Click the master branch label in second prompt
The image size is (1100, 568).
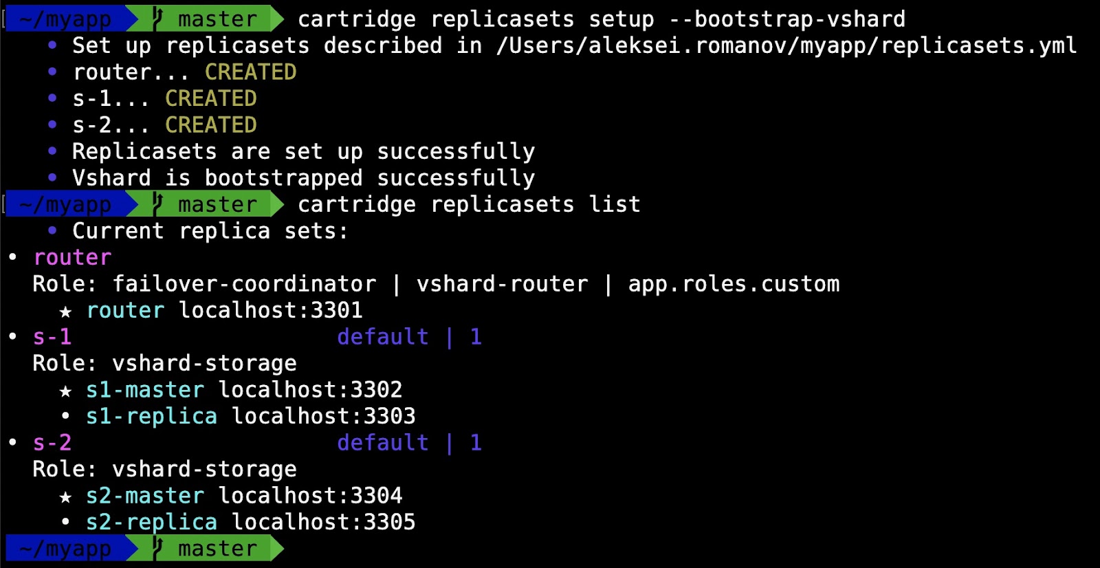click(217, 204)
